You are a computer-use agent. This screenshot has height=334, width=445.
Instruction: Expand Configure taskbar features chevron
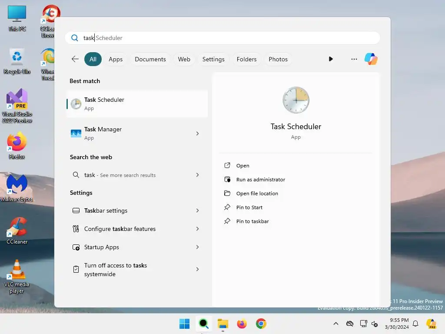point(198,229)
